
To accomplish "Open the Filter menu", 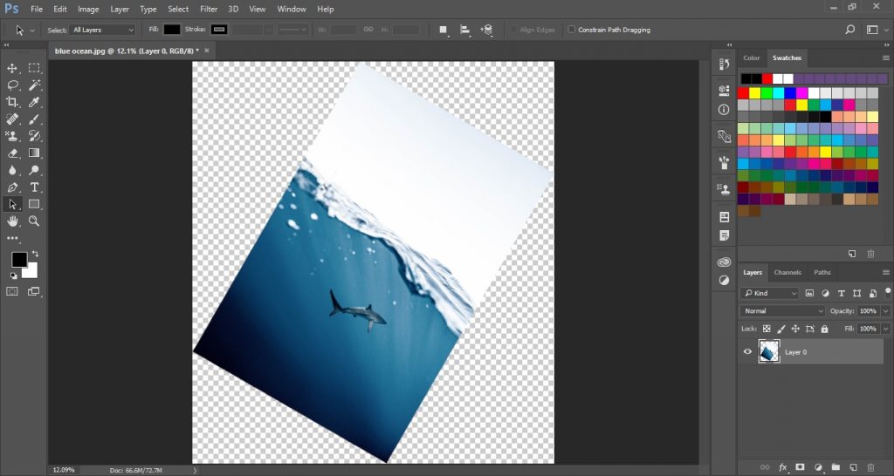I will (x=209, y=9).
